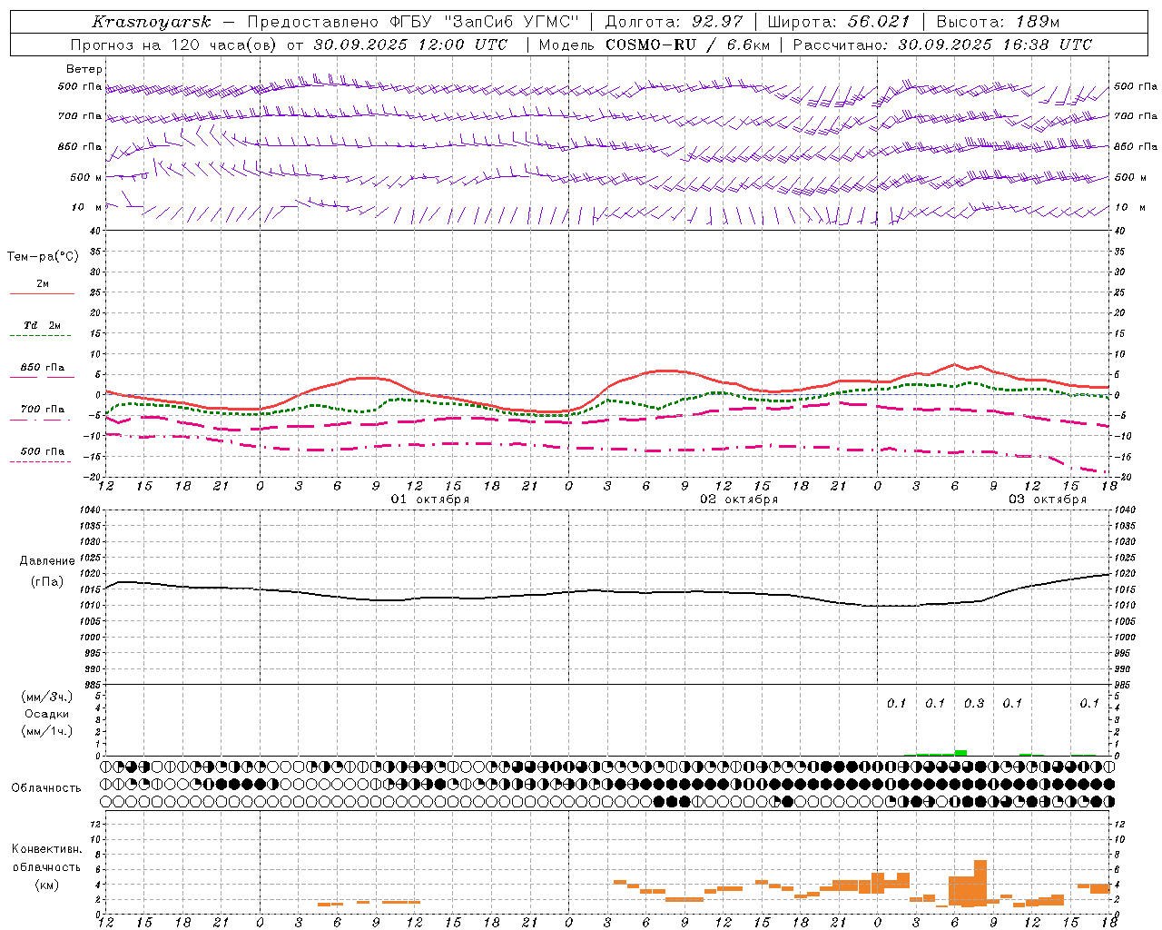Click the dashed line sample under "Td 2м"
Viewport: 1162px width, 930px height.
coord(40,335)
